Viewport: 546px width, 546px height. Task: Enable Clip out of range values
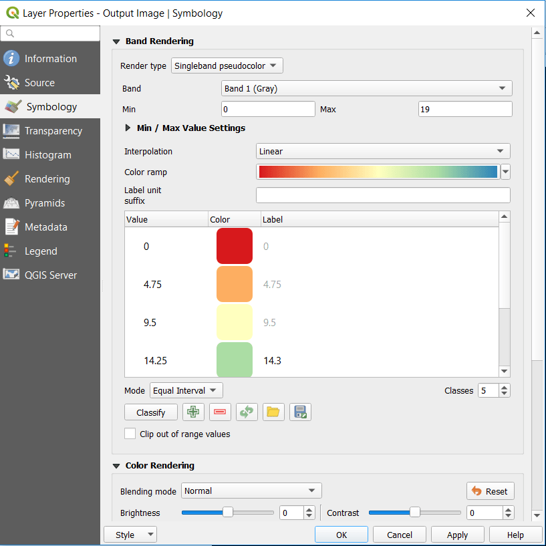point(130,434)
